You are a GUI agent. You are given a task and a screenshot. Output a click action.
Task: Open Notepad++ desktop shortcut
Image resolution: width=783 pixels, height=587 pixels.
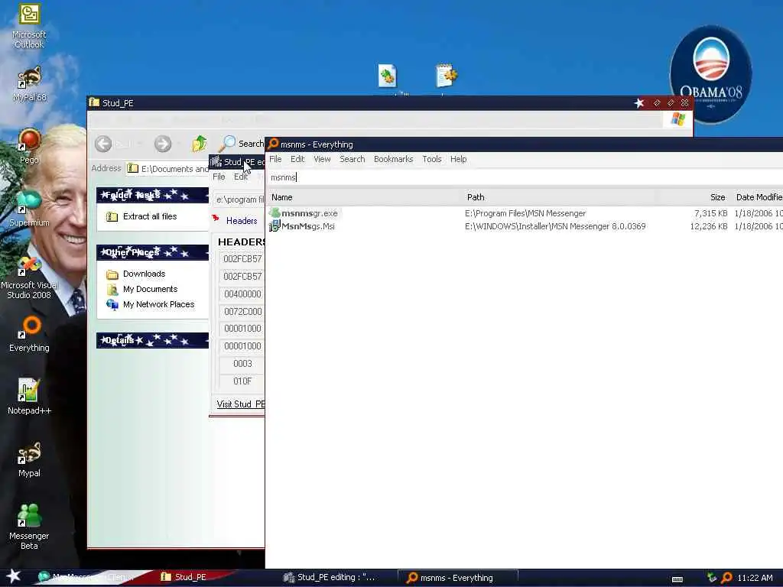(29, 397)
